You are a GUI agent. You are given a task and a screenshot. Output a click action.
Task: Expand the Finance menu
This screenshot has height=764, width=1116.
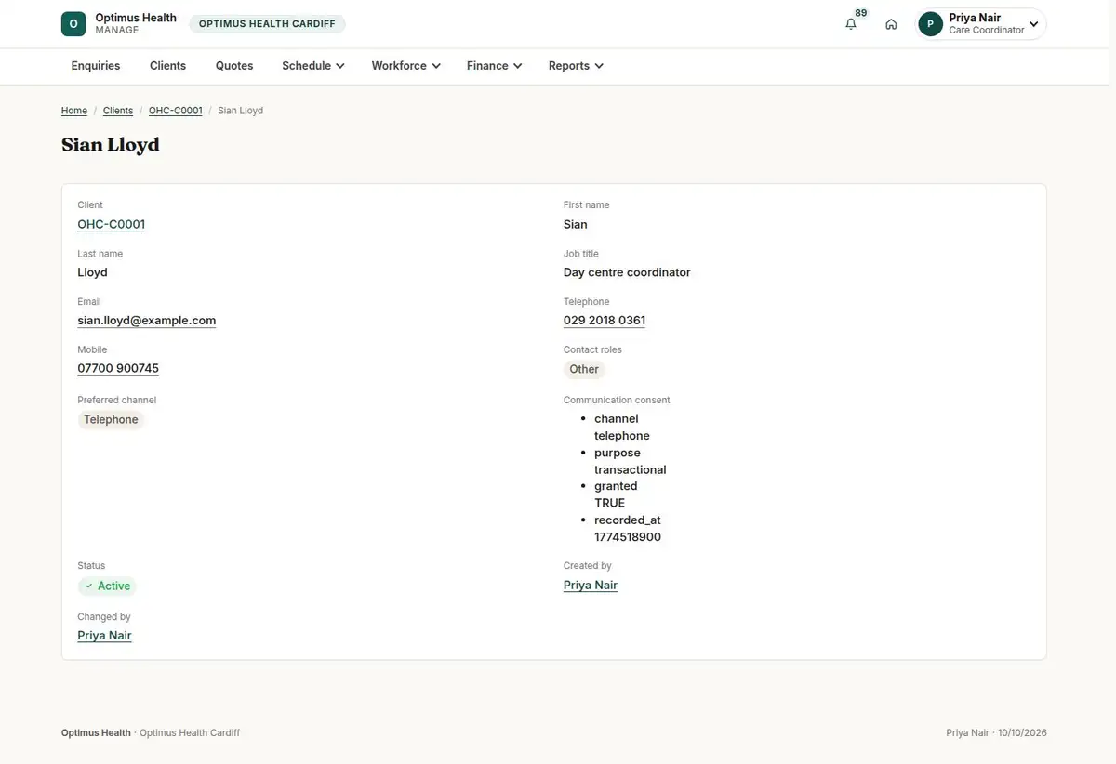[494, 66]
